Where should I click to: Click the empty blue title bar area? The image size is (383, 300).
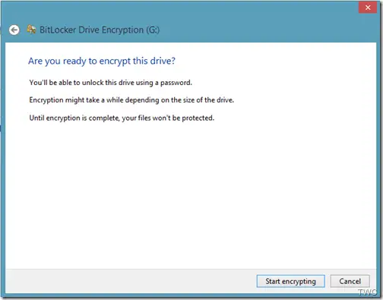click(x=253, y=25)
